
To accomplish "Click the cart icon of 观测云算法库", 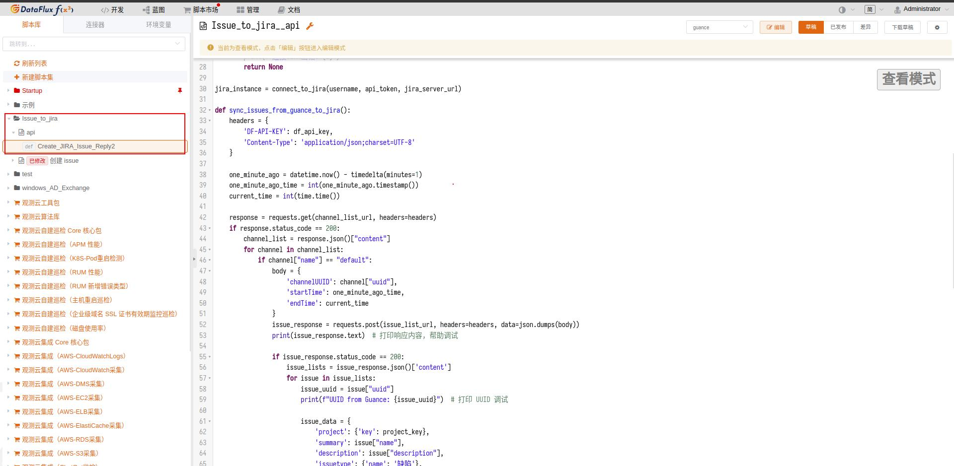I will pos(17,217).
